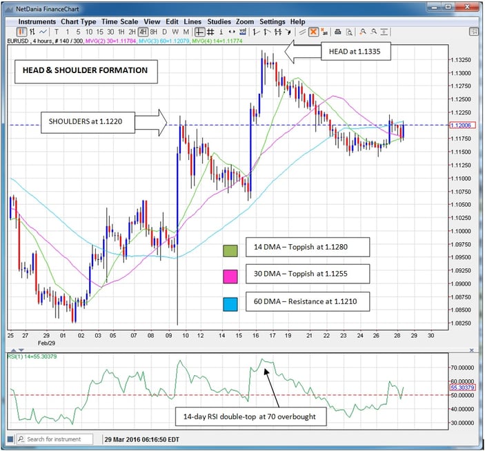
Task: Click the MVG(2) 30 moving average label
Action: 110,41
